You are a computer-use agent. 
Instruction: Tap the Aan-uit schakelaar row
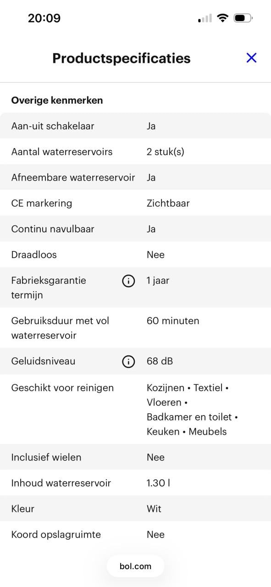135,126
